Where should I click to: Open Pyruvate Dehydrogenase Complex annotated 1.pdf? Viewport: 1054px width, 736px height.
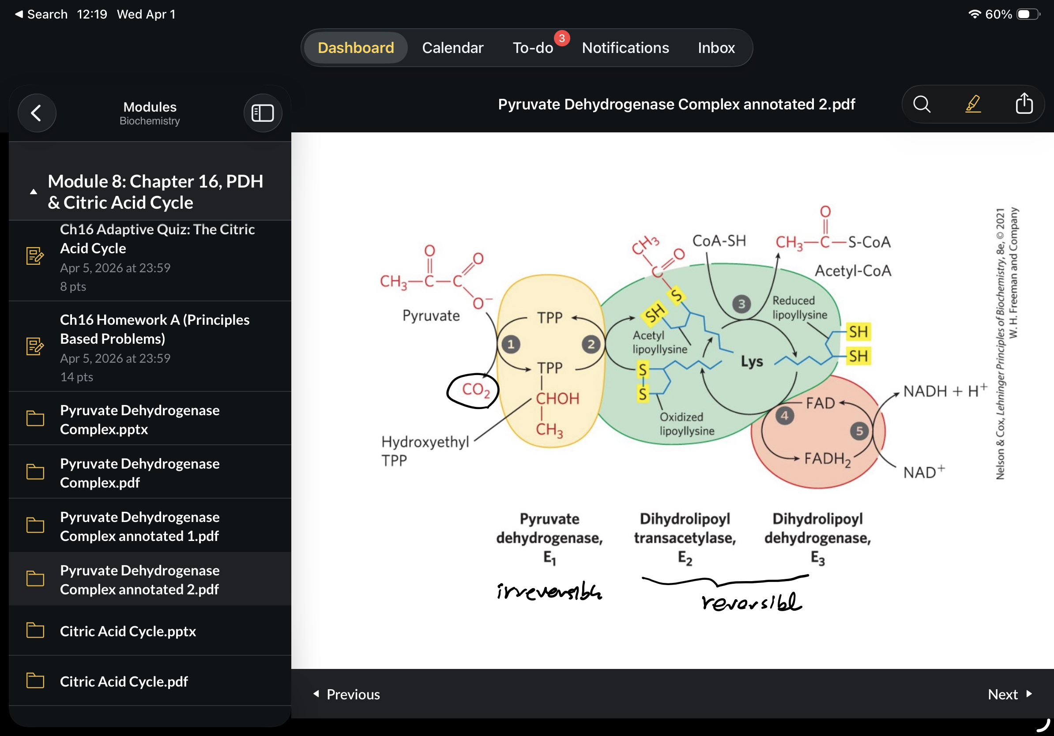139,526
